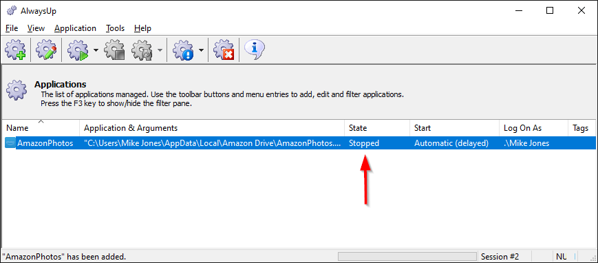Image resolution: width=598 pixels, height=263 pixels.
Task: Sort by the Start column header
Action: coord(454,128)
